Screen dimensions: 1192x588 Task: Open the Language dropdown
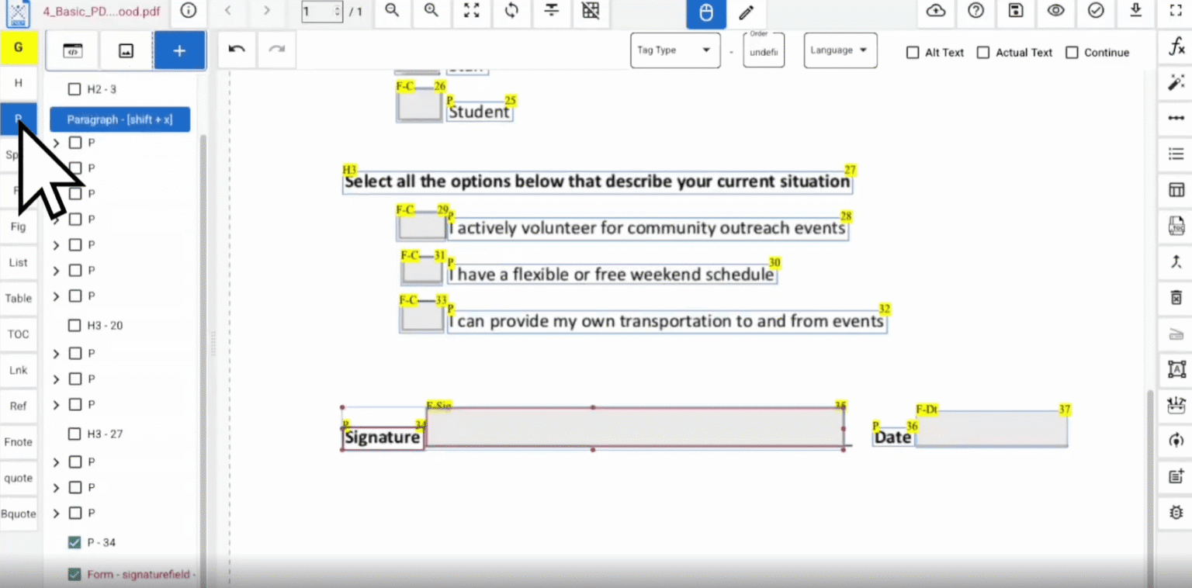pyautogui.click(x=840, y=50)
